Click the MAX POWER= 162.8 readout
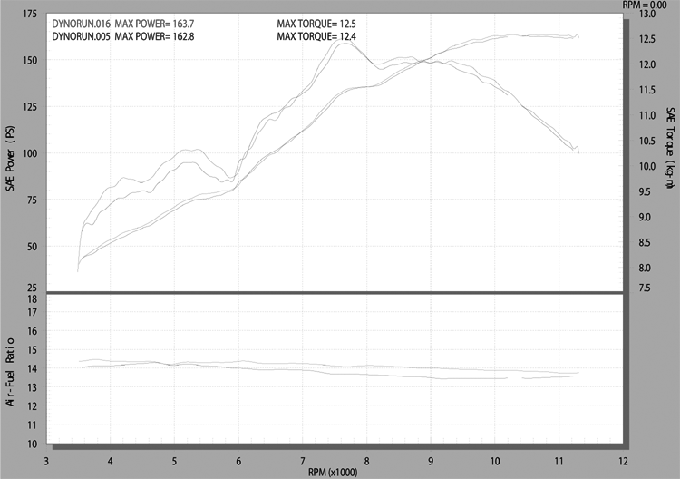This screenshot has width=680, height=479. [154, 36]
